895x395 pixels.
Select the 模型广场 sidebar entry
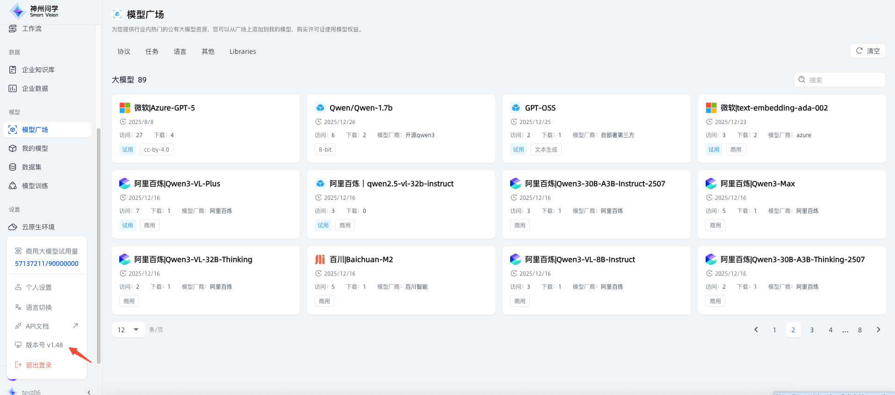47,130
